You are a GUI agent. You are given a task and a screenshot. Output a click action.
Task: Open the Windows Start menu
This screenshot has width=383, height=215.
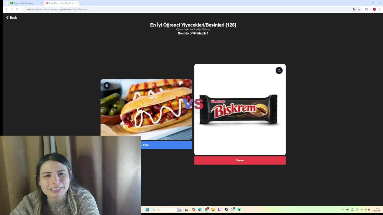(147, 210)
